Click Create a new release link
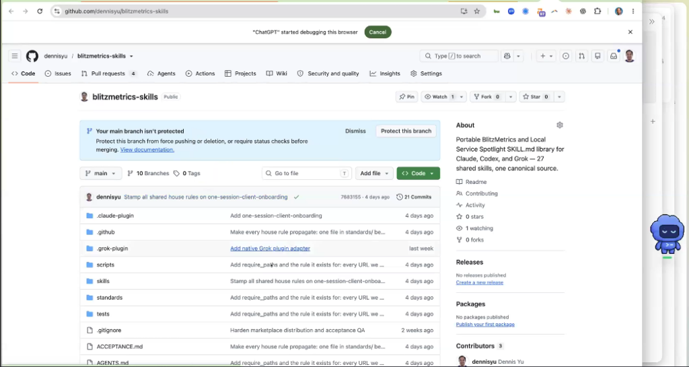 pos(479,282)
